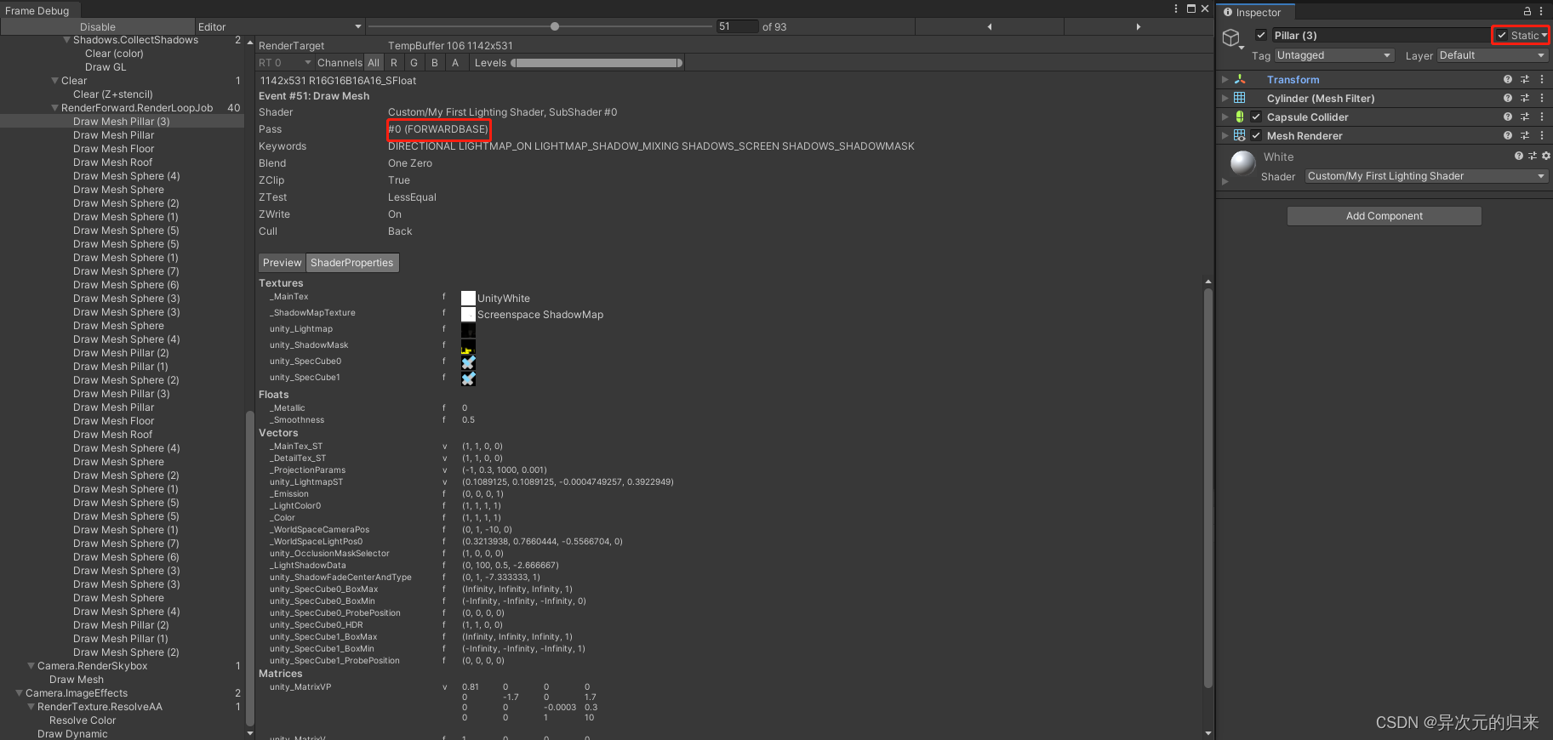
Task: Open the Editor connection dropdown
Action: 280,26
